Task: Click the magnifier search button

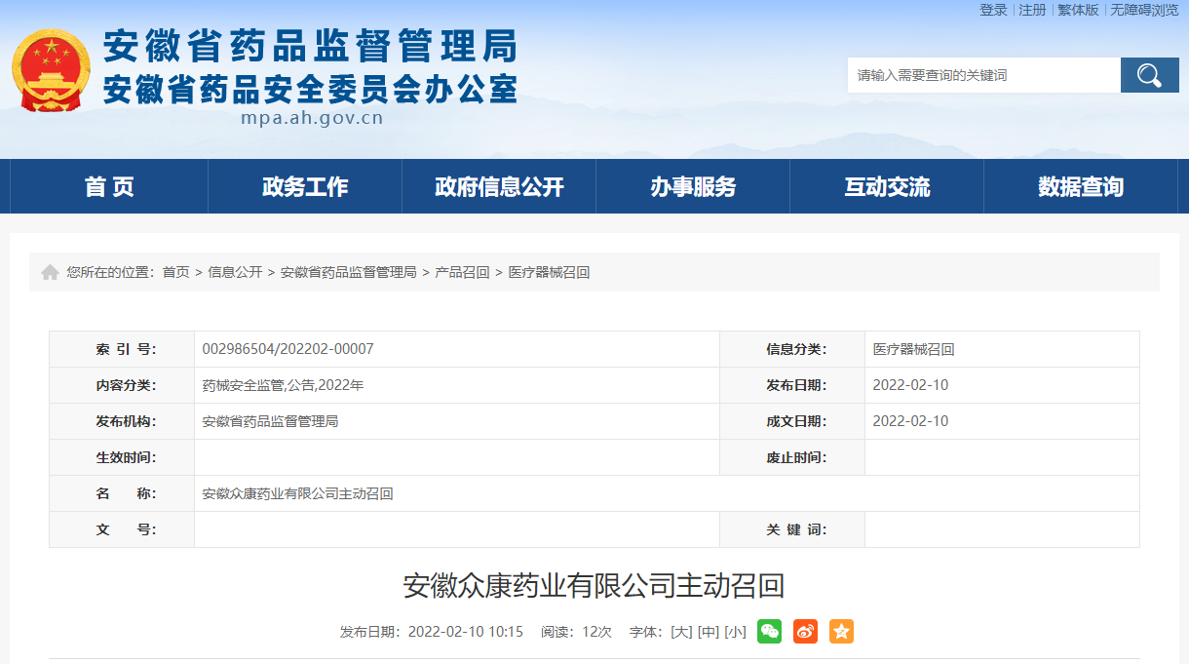Action: 1149,75
